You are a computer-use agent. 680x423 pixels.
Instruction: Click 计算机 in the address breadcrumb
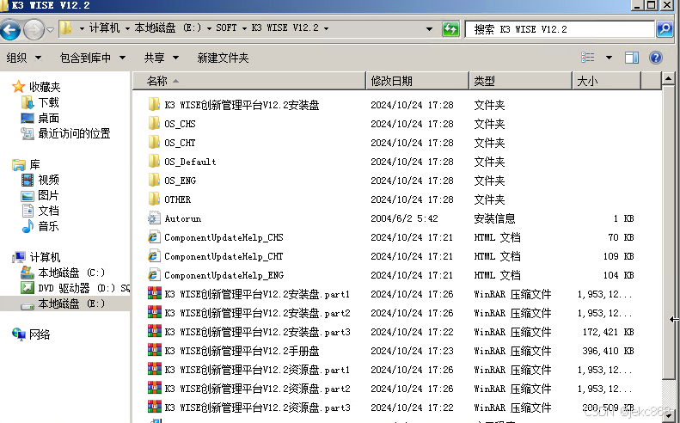(x=104, y=28)
